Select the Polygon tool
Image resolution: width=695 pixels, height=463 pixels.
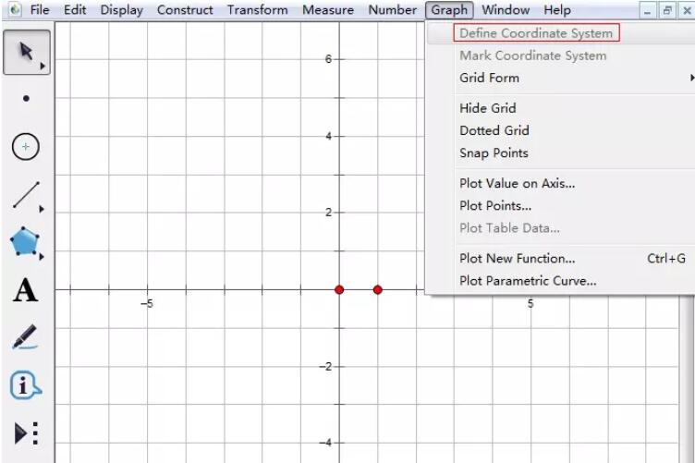[25, 242]
